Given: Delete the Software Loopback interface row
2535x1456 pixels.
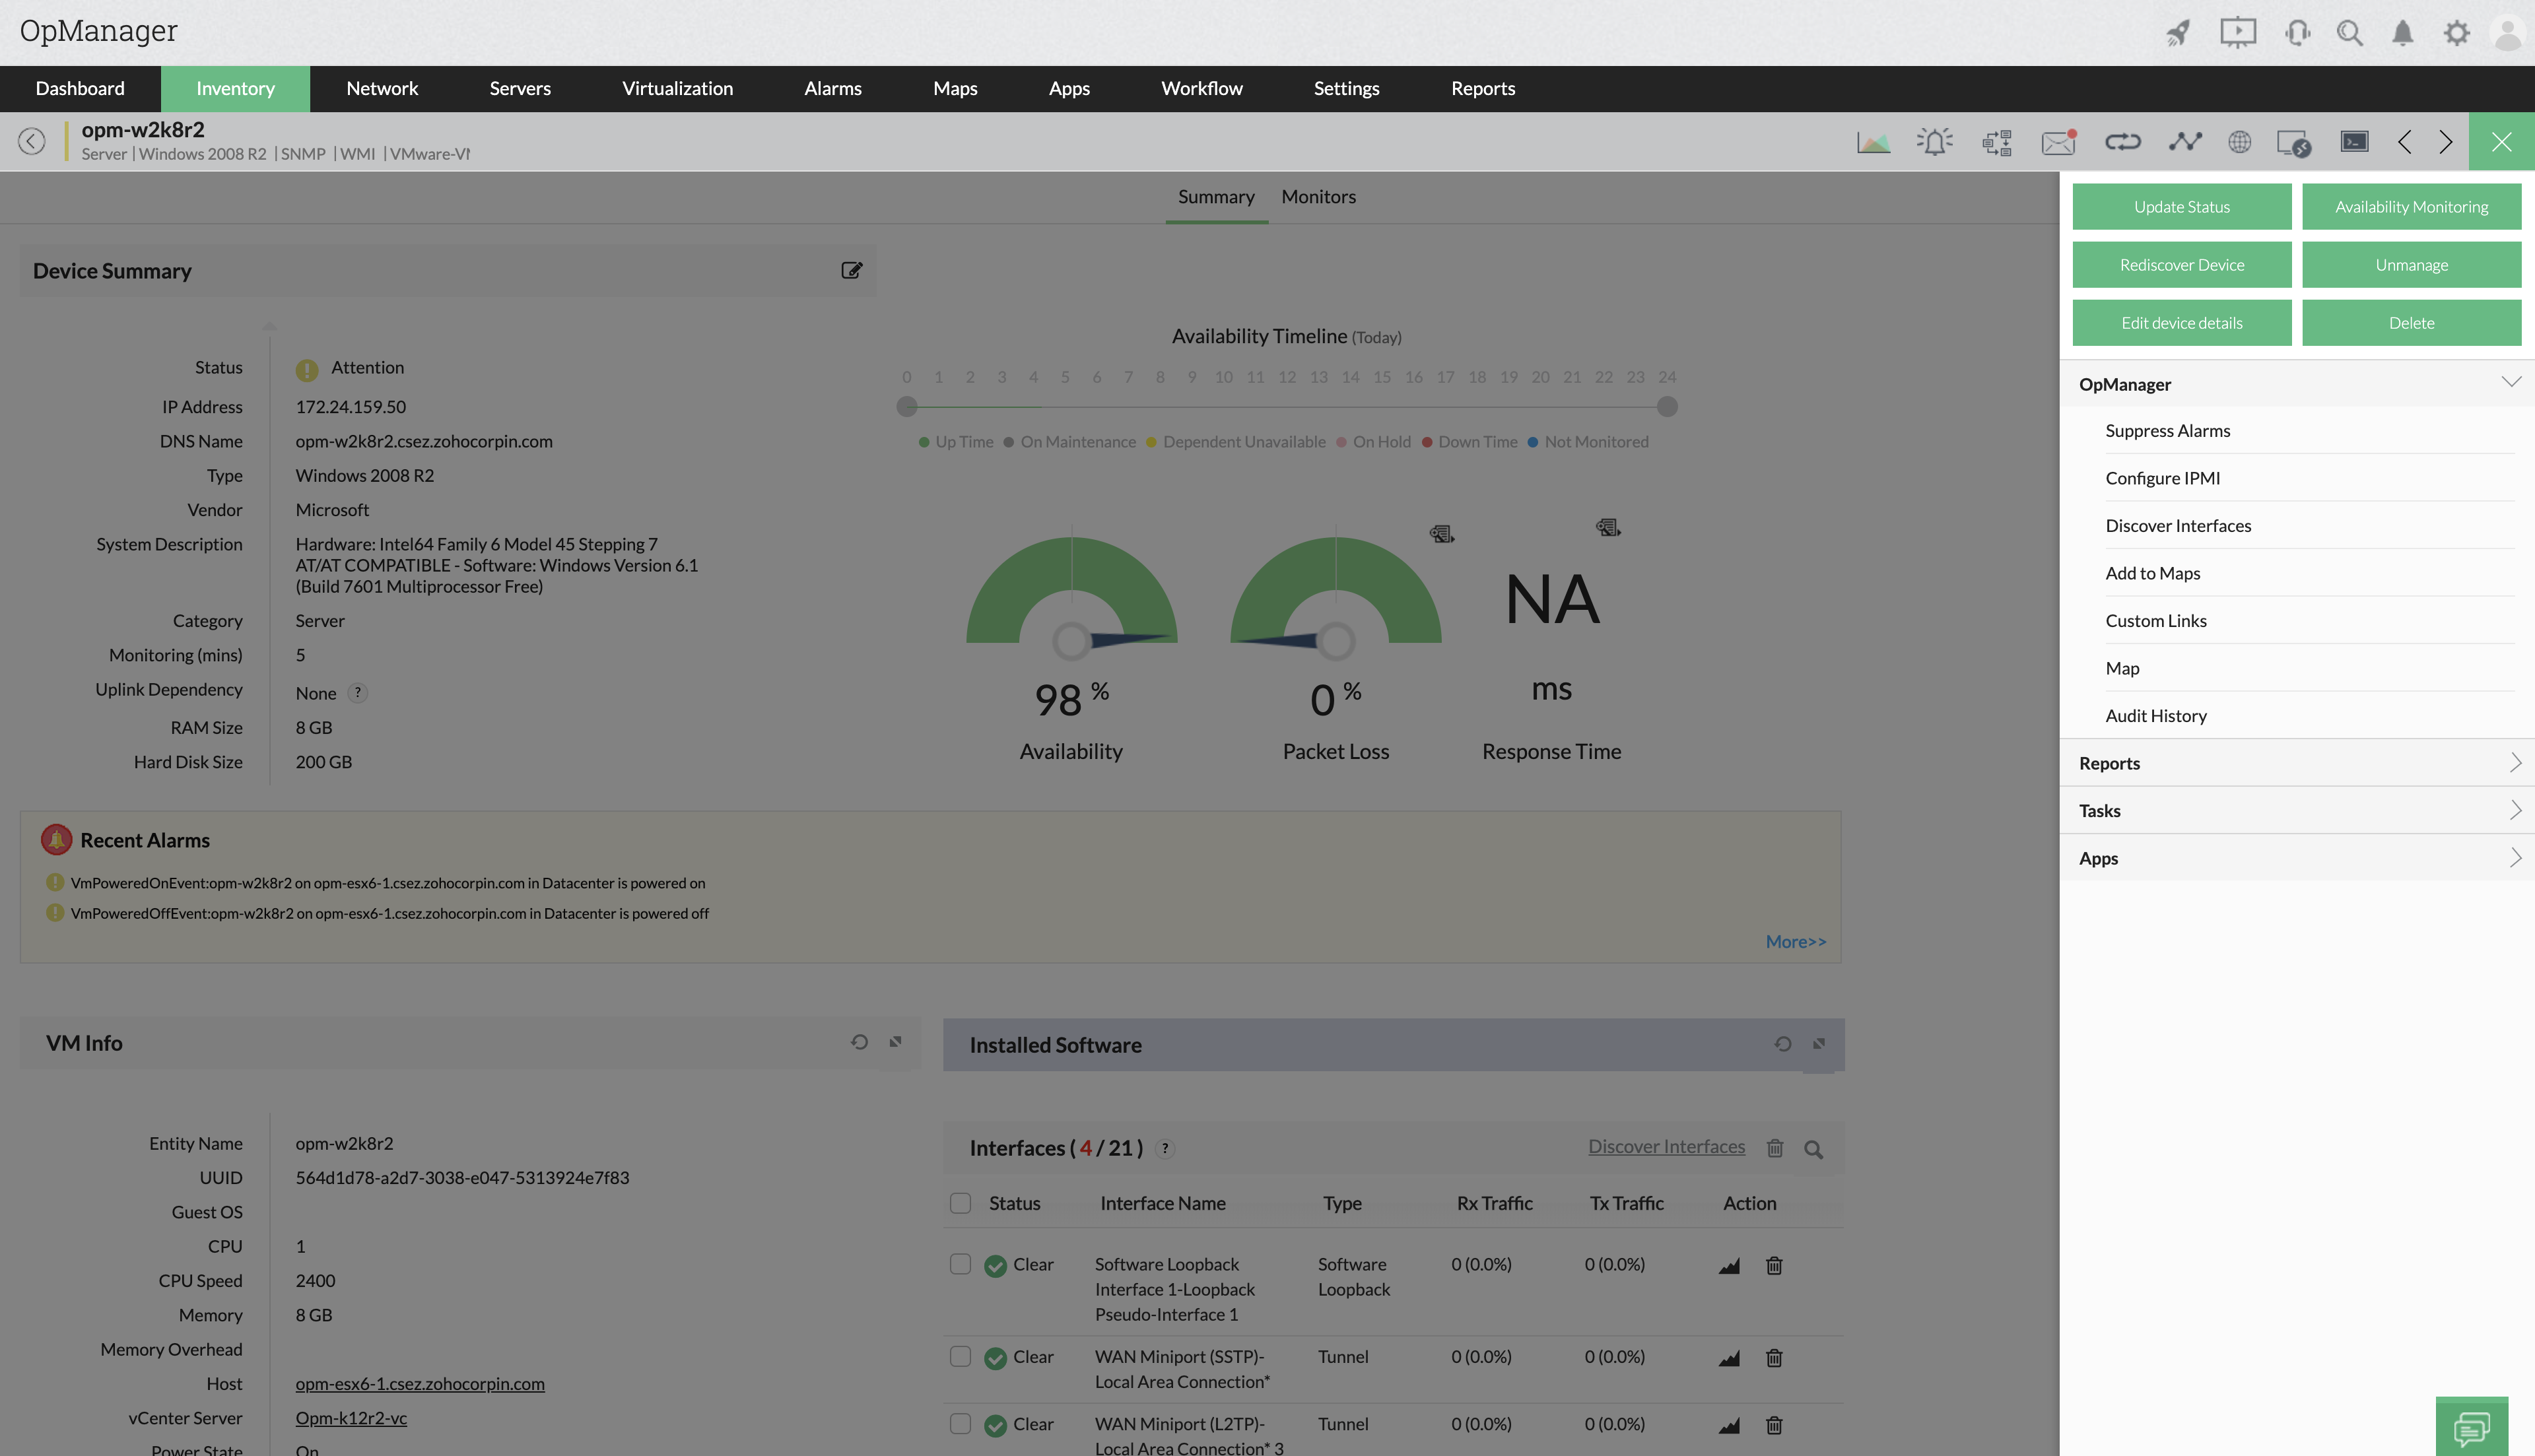Looking at the screenshot, I should pyautogui.click(x=1774, y=1265).
